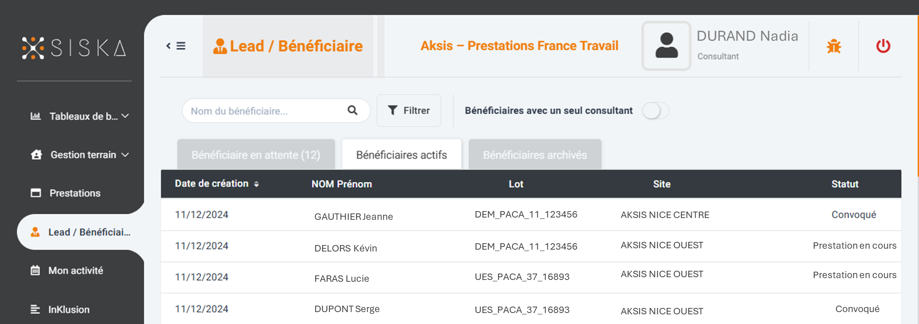
Task: Switch to Bénéficiaires archivés tab
Action: coord(535,155)
